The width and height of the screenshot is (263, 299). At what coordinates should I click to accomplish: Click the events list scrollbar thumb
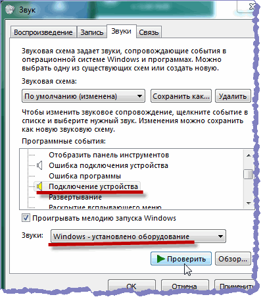[x=249, y=174]
